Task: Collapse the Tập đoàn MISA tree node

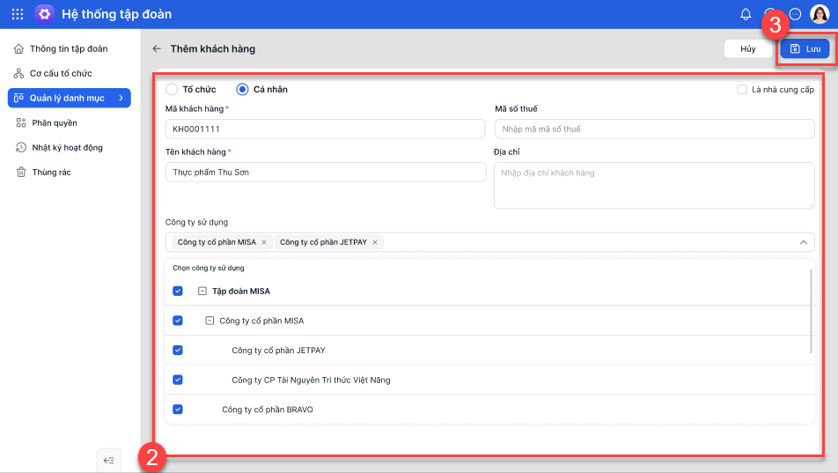Action: pos(202,291)
